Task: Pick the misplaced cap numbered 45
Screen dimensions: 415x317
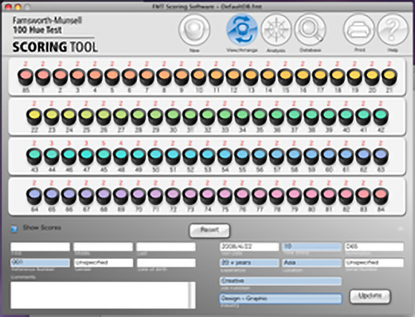Action: click(x=104, y=156)
